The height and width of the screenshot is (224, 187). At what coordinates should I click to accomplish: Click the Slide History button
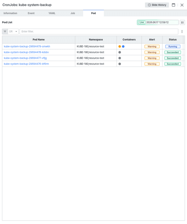[x=157, y=5]
